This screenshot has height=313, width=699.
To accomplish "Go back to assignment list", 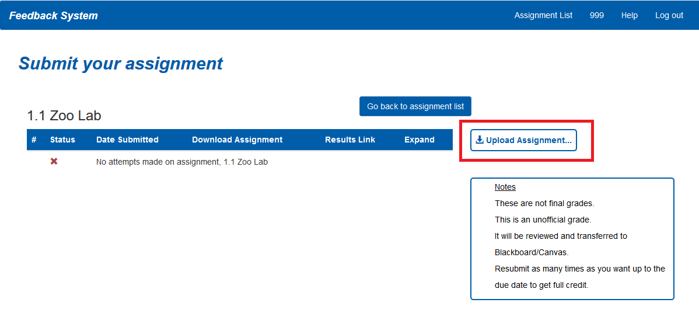I will tap(415, 106).
